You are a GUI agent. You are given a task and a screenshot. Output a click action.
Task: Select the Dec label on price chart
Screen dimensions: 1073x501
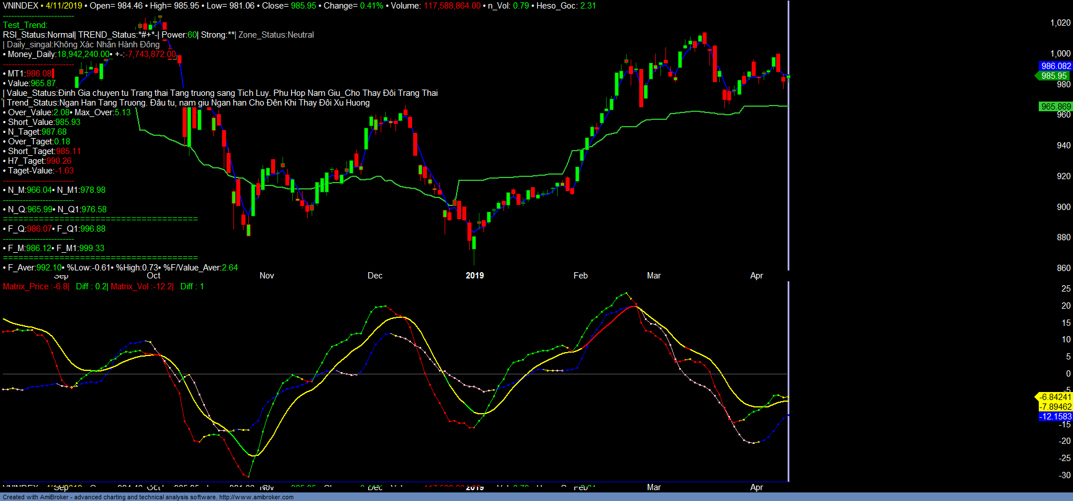pos(375,276)
